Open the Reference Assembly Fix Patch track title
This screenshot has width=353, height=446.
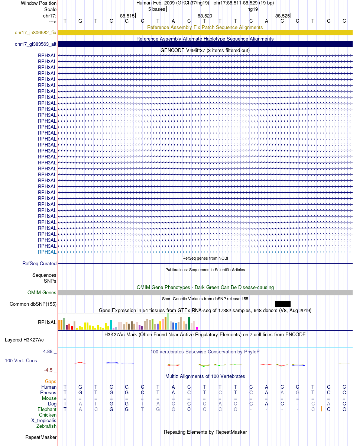(x=205, y=27)
